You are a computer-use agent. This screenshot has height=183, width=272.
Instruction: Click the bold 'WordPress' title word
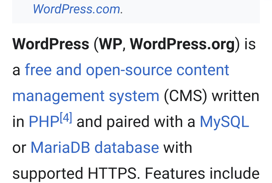[x=51, y=44]
